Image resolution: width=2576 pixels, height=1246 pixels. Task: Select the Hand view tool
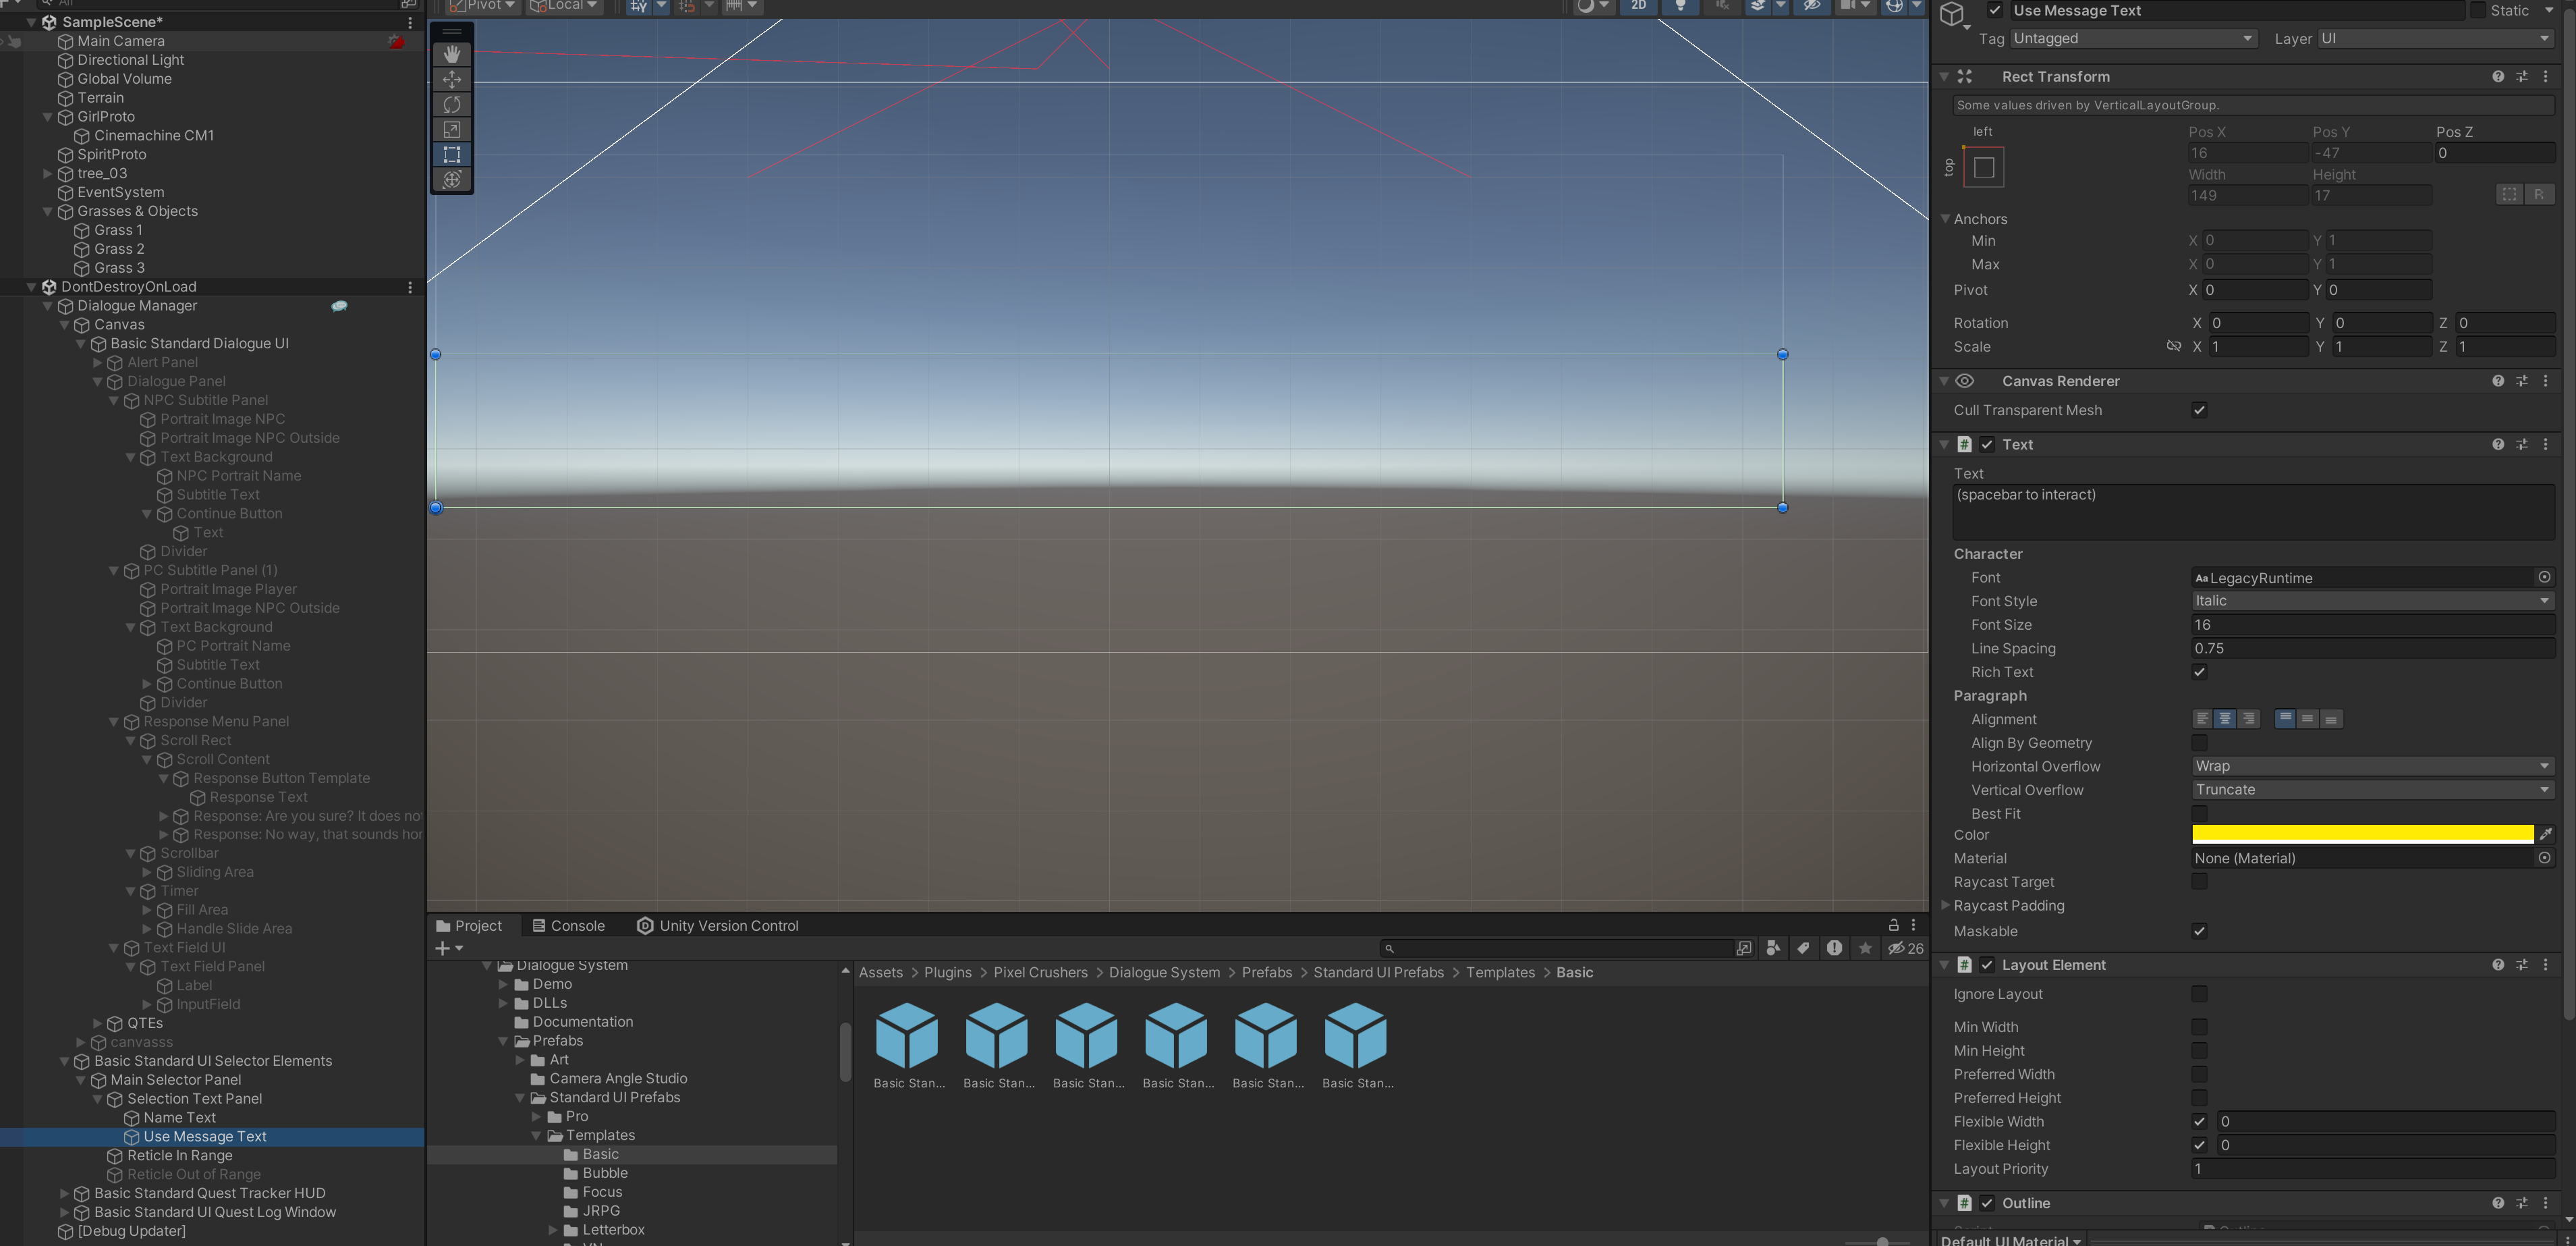452,54
